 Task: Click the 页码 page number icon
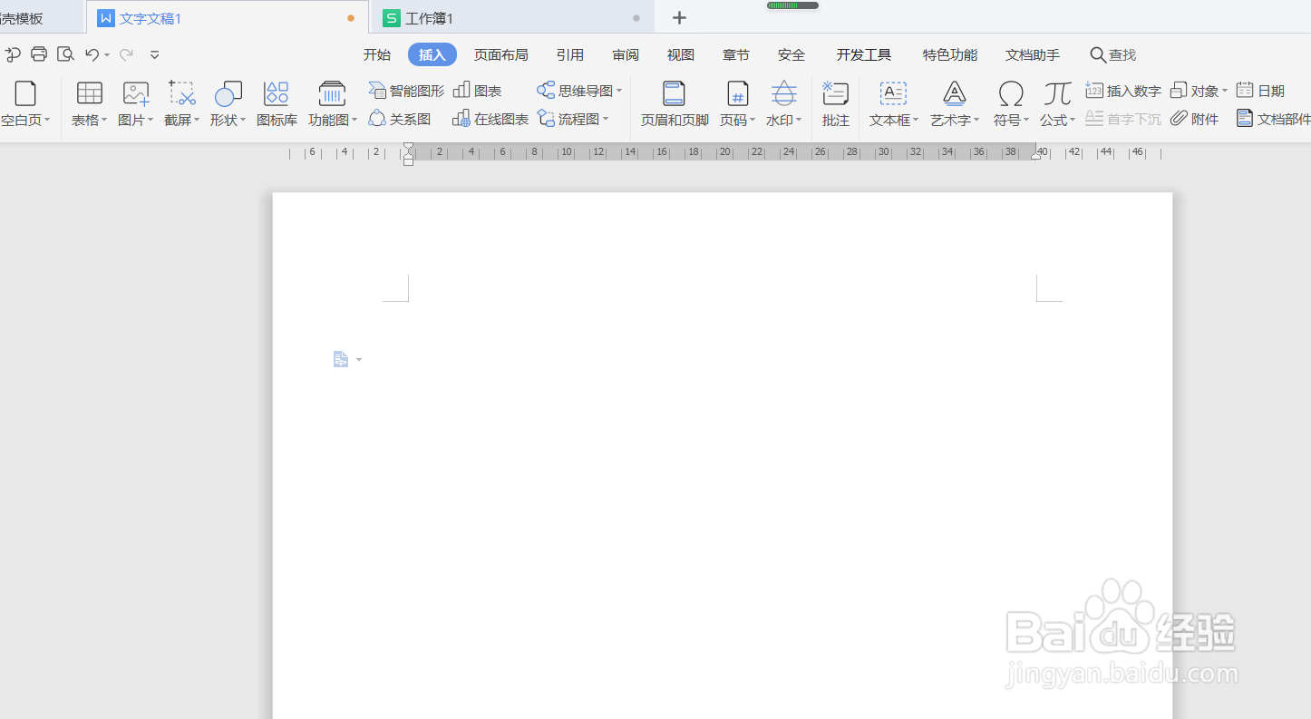tap(738, 93)
